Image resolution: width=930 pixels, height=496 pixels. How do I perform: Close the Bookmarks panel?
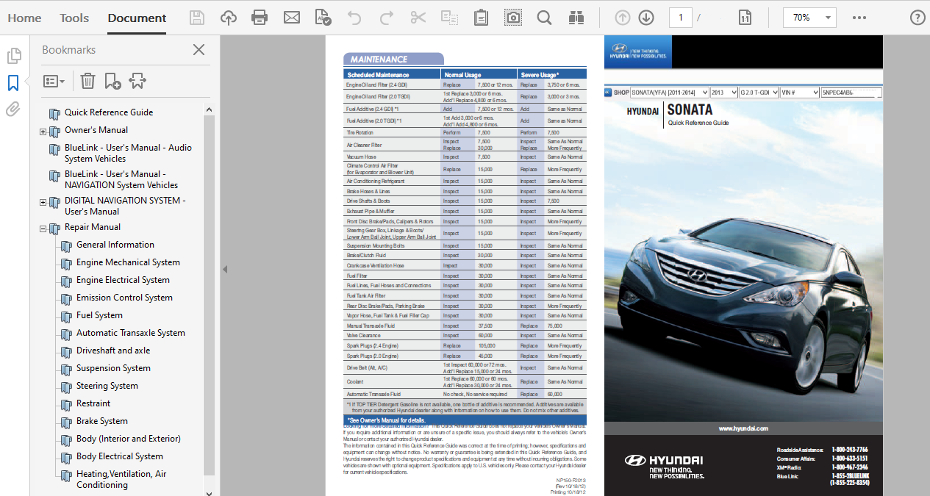click(198, 50)
